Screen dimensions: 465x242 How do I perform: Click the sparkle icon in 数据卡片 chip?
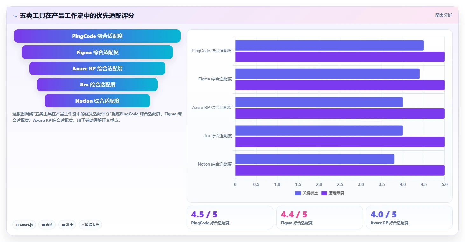(83, 225)
